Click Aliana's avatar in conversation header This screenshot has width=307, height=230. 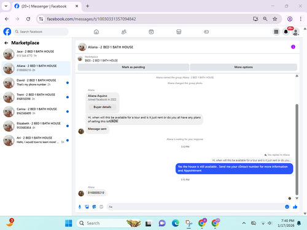82,47
